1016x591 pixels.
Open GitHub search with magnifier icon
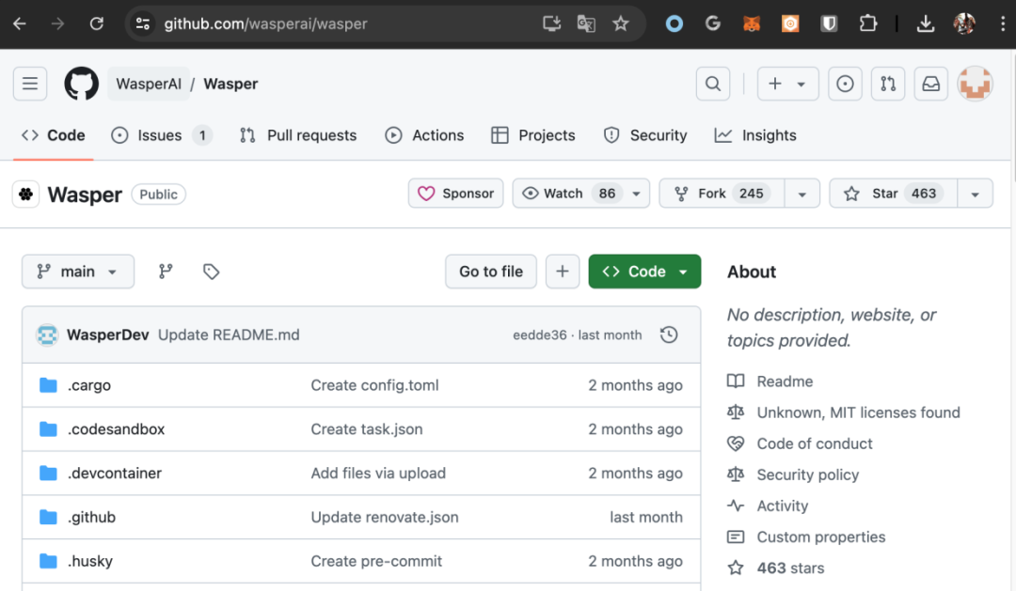click(x=713, y=84)
